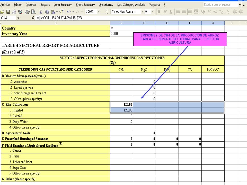Image resolution: width=247 pixels, height=185 pixels.
Task: Toggle center alignment
Action: [184, 12]
